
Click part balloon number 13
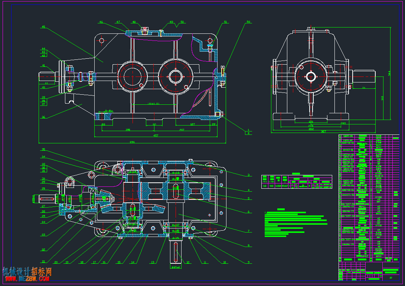tap(153, 262)
